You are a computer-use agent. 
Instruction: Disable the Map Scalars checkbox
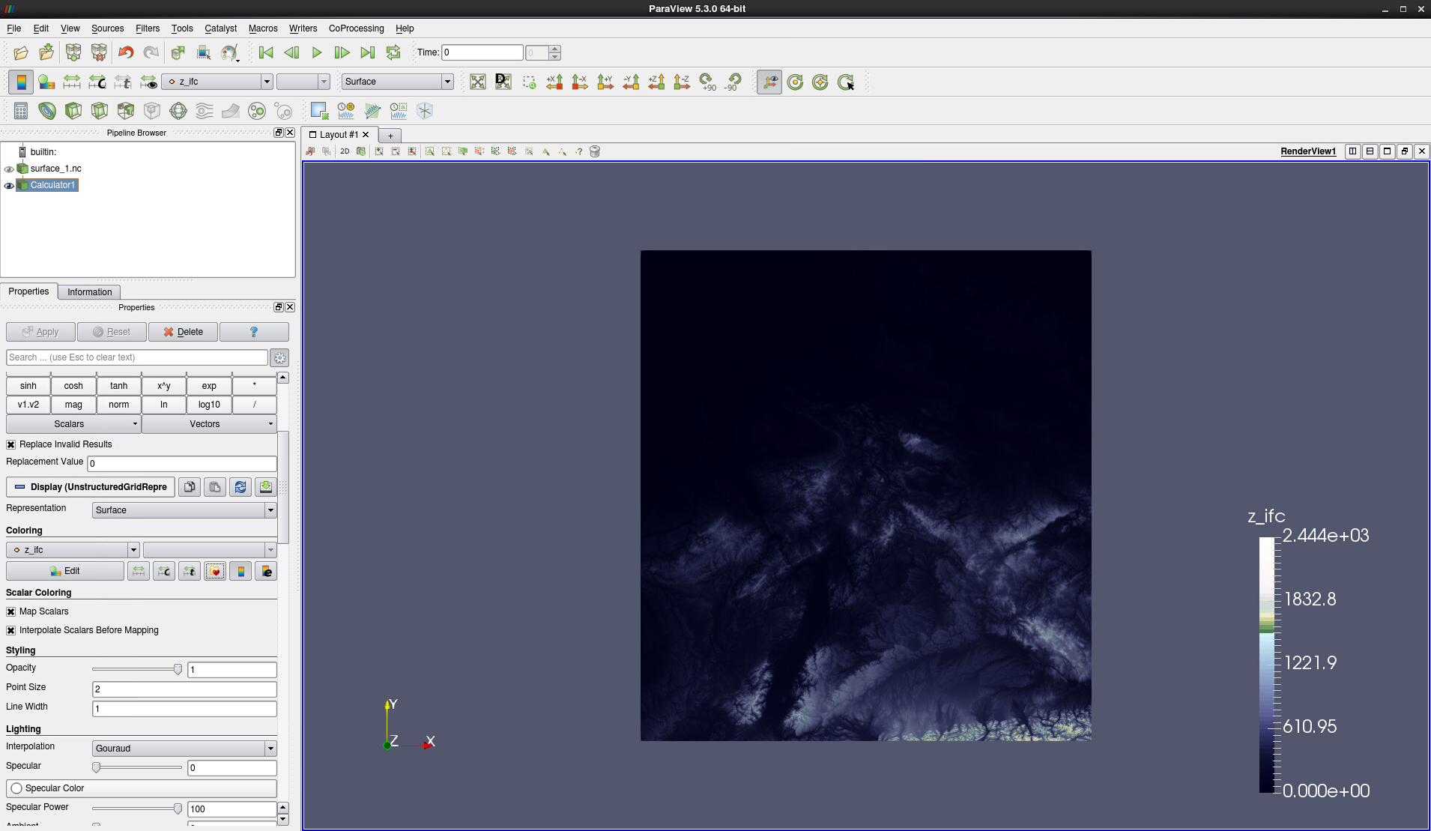[11, 611]
